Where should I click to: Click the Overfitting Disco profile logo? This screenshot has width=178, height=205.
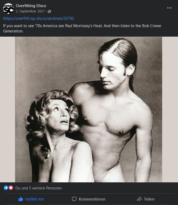[x=8, y=8]
